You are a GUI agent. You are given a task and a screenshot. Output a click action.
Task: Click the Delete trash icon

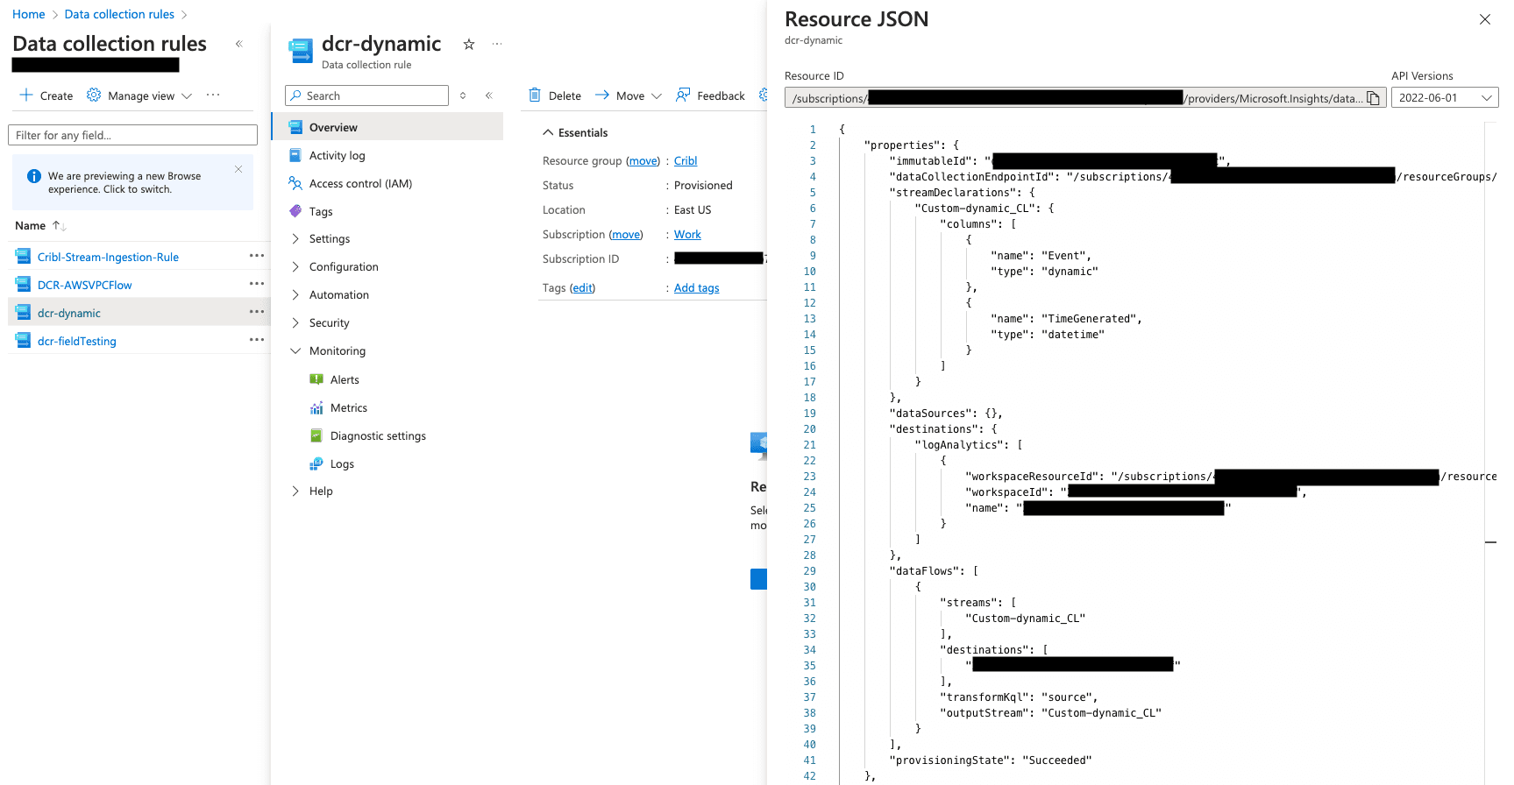[535, 95]
